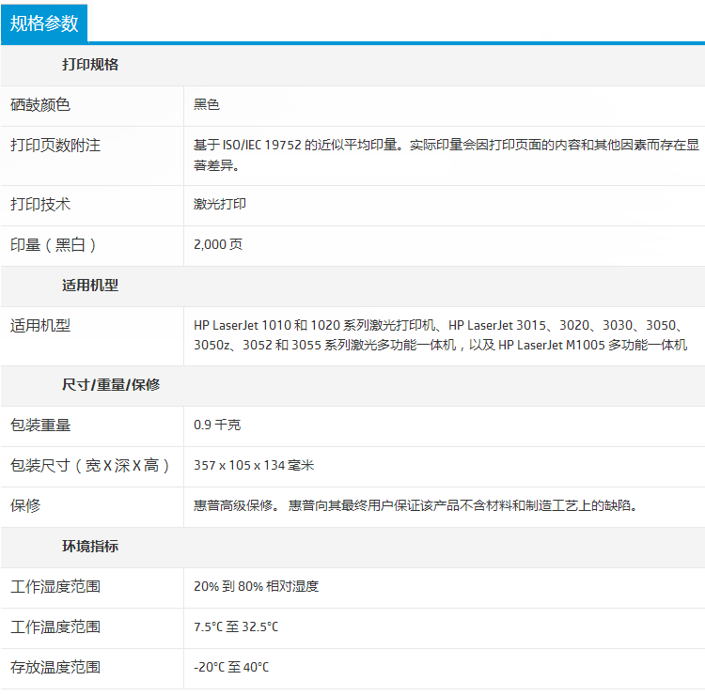Click the 包装重量 label

pos(40,425)
